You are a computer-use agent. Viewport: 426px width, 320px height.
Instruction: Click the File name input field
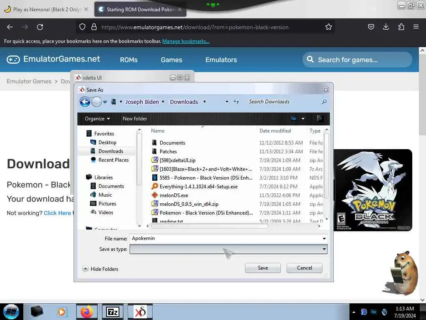coord(225,238)
